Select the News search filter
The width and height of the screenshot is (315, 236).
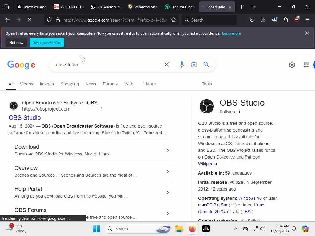(91, 84)
